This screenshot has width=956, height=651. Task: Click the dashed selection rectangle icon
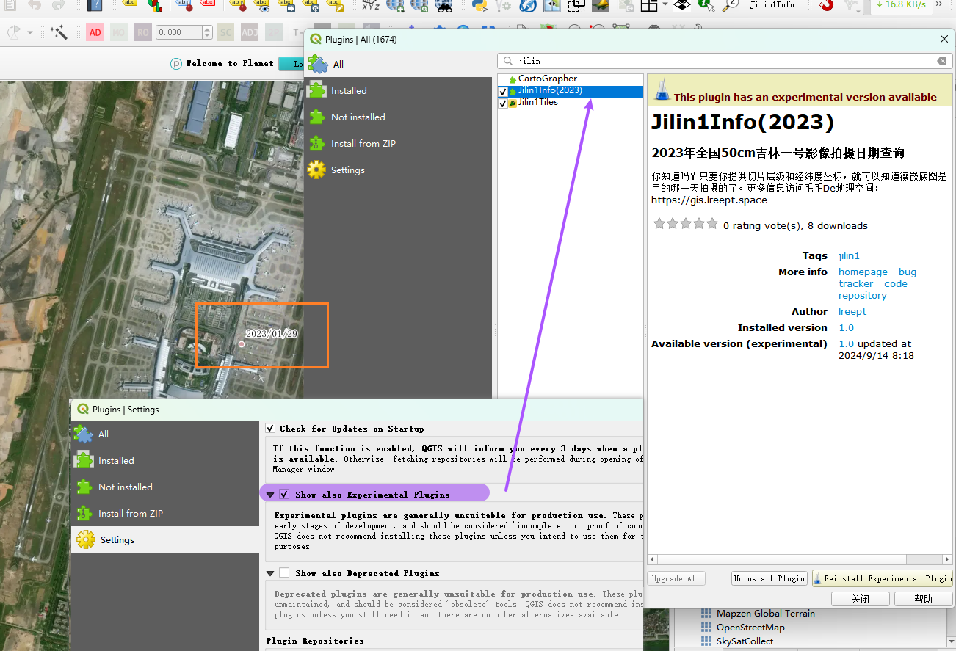576,5
